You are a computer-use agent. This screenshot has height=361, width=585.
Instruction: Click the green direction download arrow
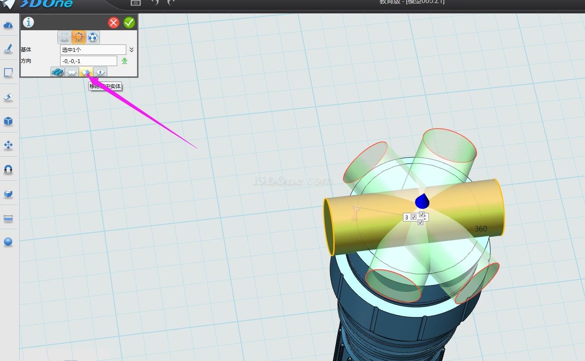click(125, 61)
